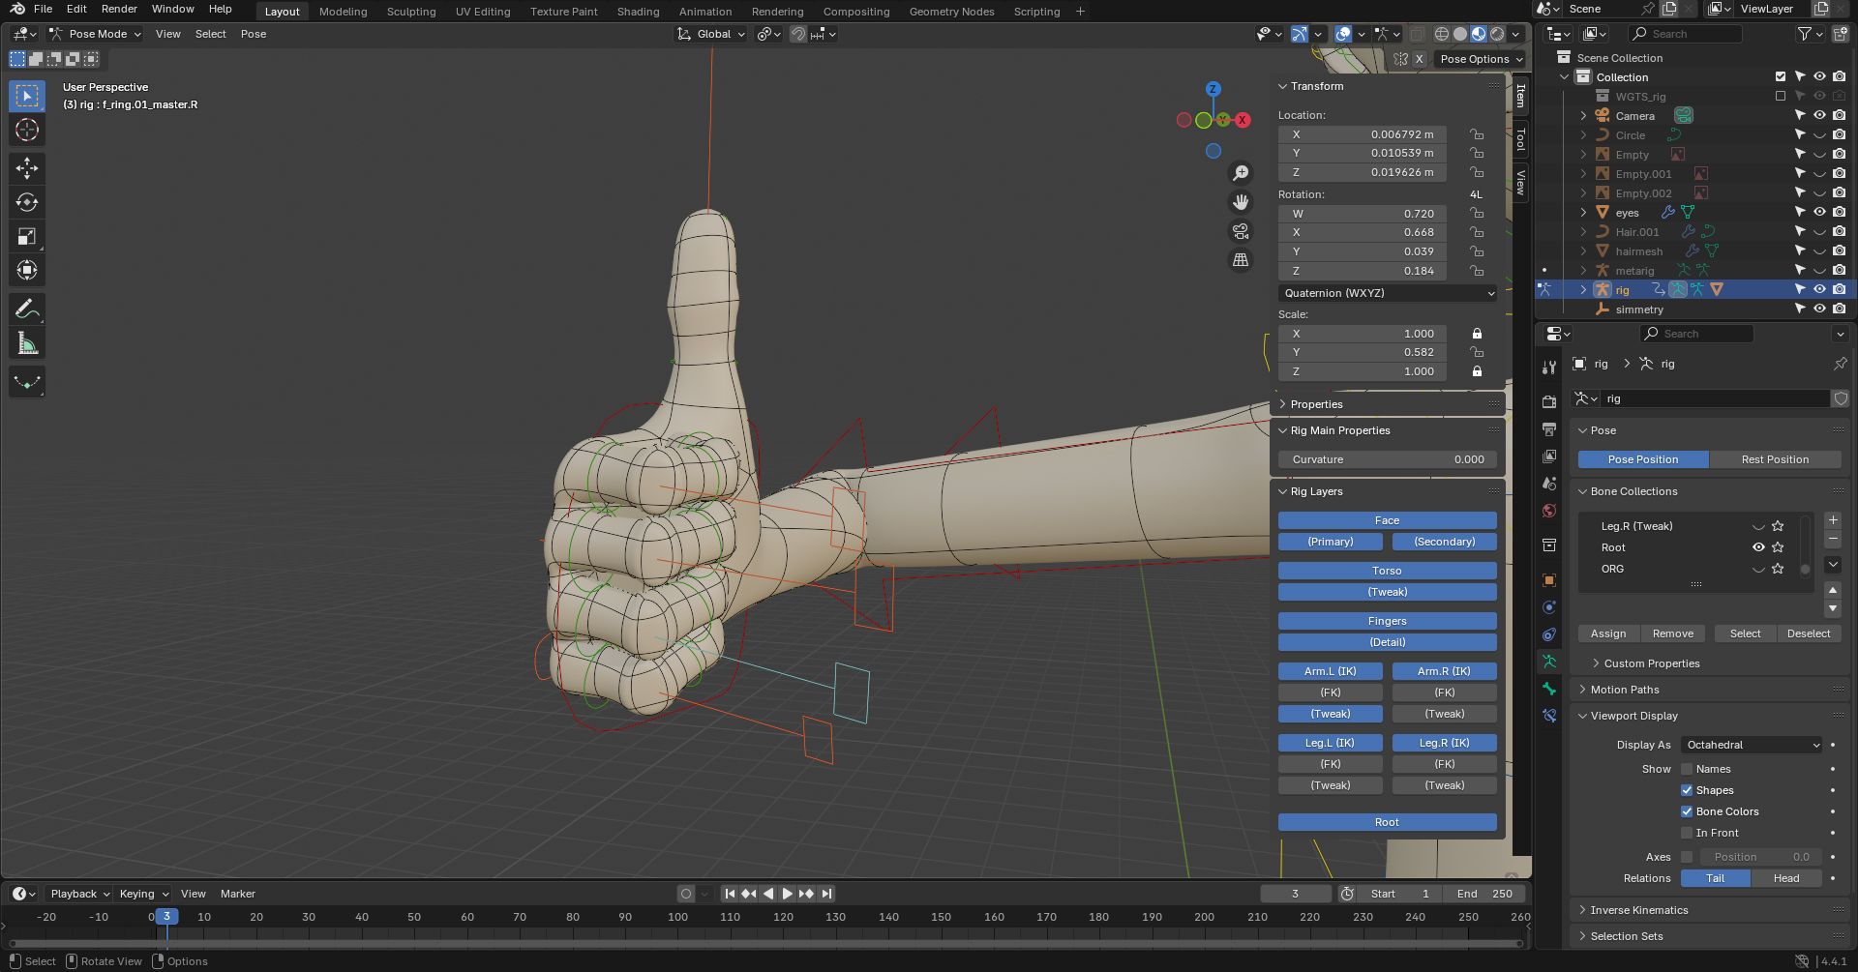Adjust the Curvature slider value
1858x972 pixels.
click(1387, 459)
